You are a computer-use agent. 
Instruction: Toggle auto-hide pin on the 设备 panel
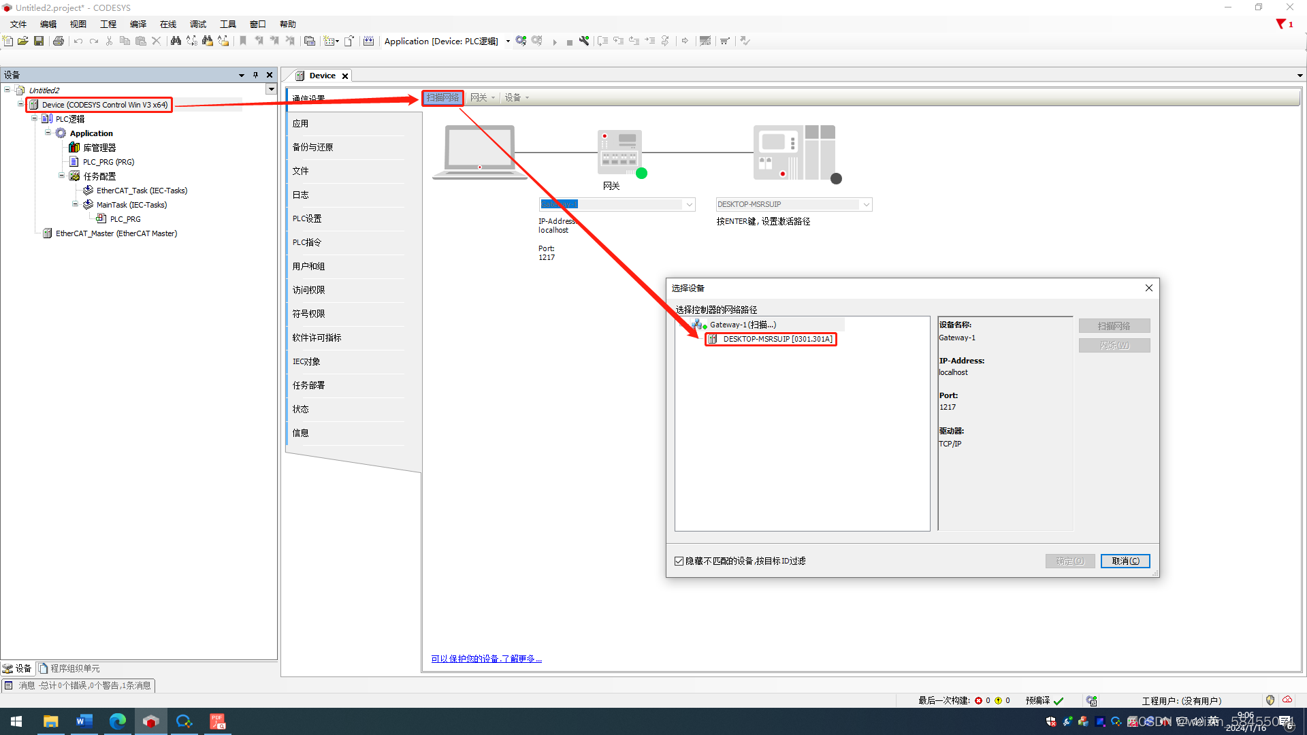coord(255,74)
